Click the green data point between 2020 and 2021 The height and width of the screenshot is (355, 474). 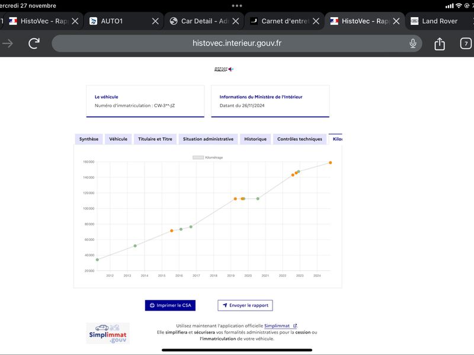click(258, 199)
